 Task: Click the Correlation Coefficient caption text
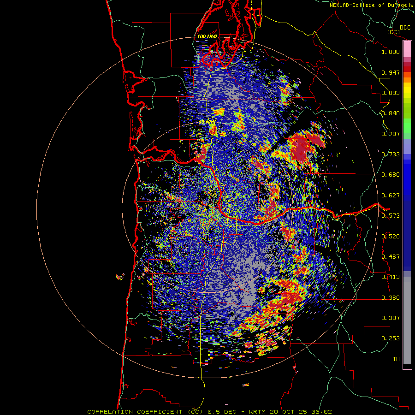pyautogui.click(x=209, y=412)
